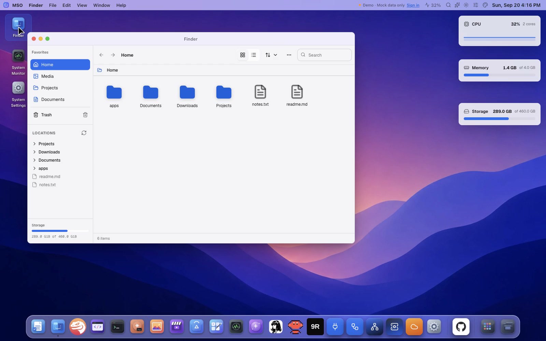Switch to grid view in Finder toolbar

pyautogui.click(x=243, y=55)
